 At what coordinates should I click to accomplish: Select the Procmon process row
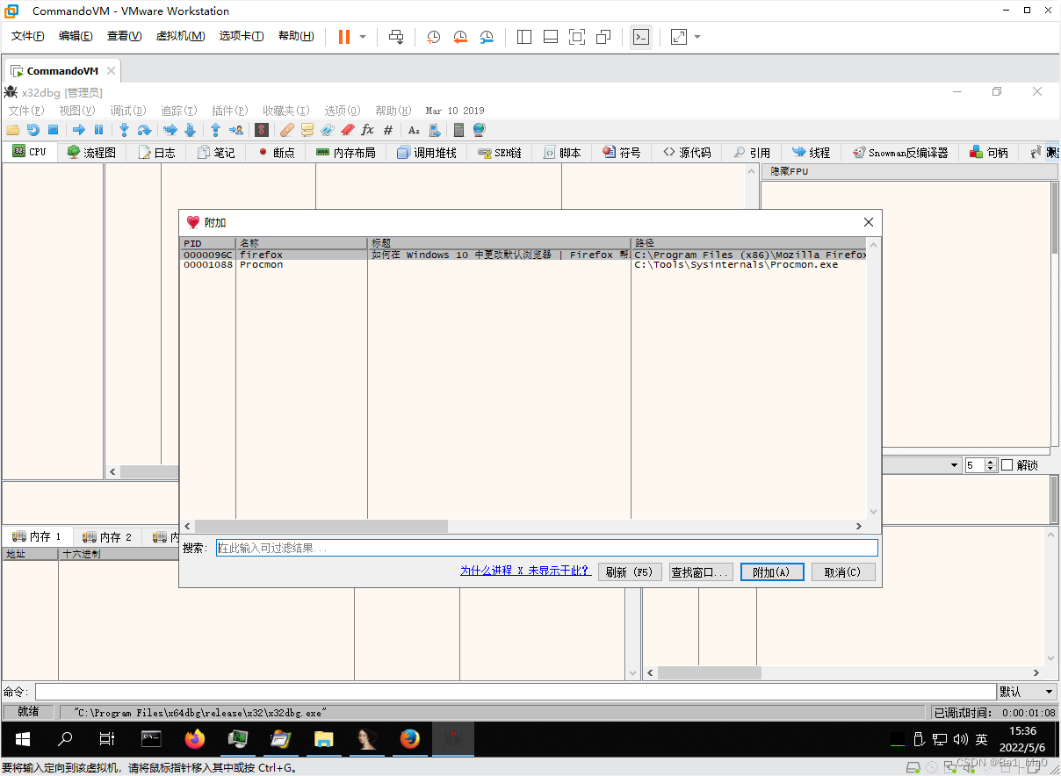[523, 265]
